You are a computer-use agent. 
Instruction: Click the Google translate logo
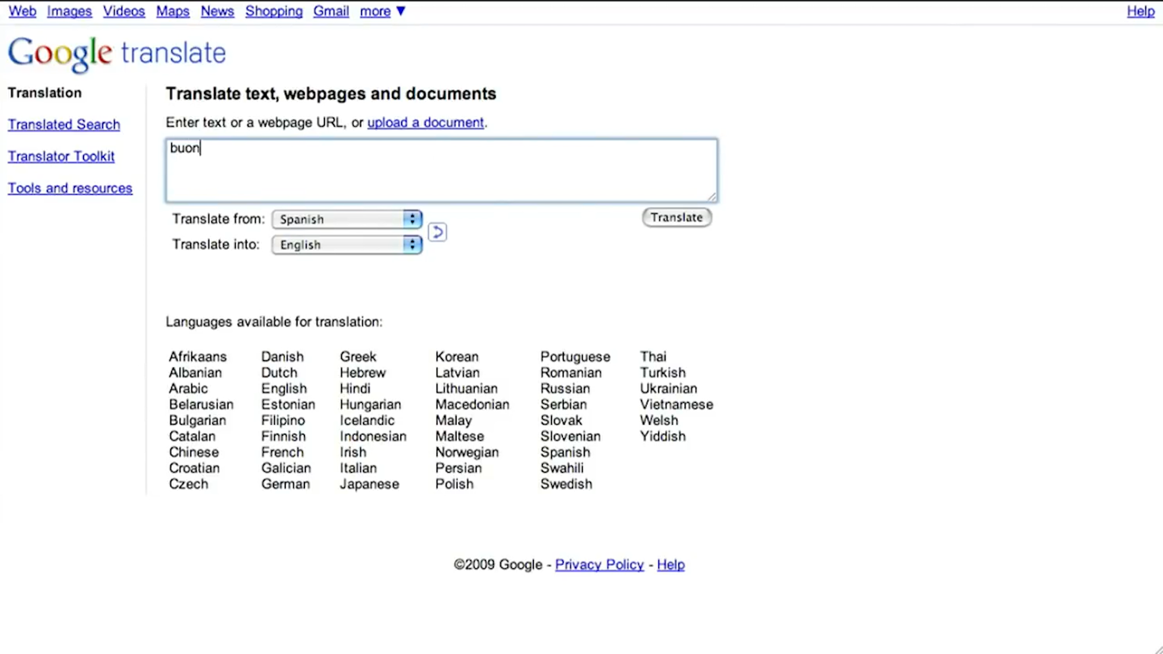tap(117, 54)
